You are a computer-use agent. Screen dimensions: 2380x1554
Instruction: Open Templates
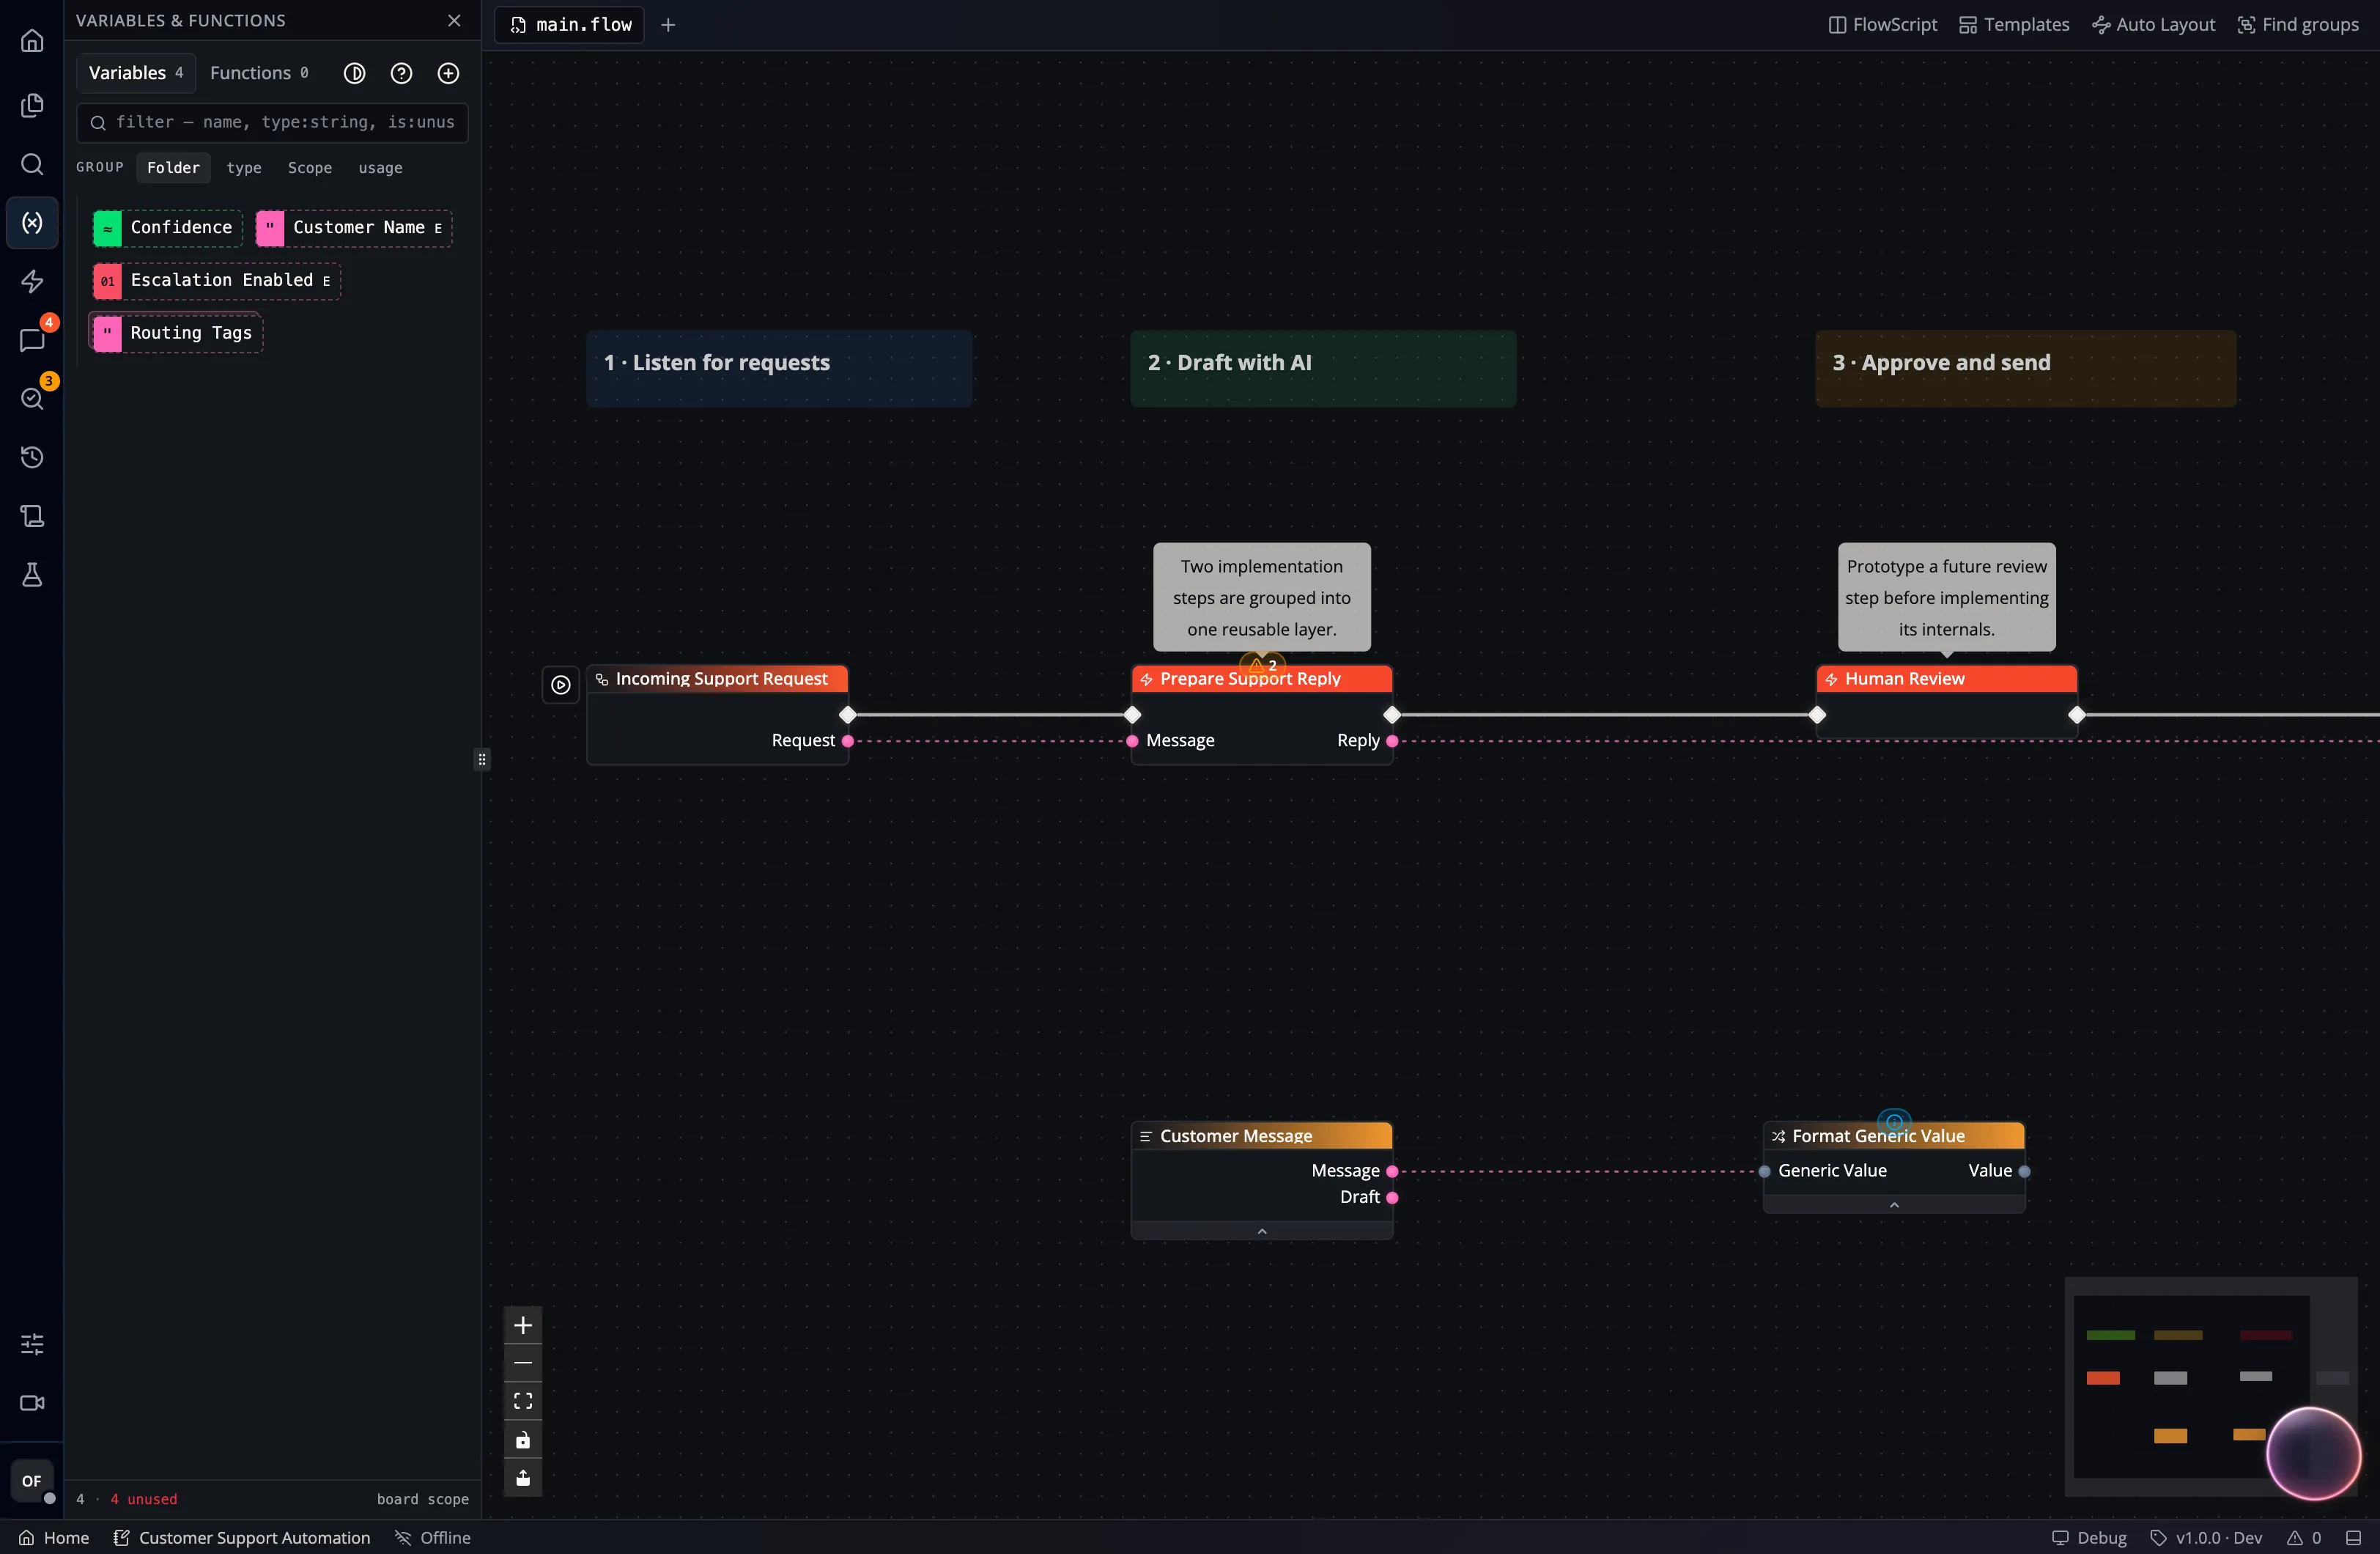(x=2014, y=25)
